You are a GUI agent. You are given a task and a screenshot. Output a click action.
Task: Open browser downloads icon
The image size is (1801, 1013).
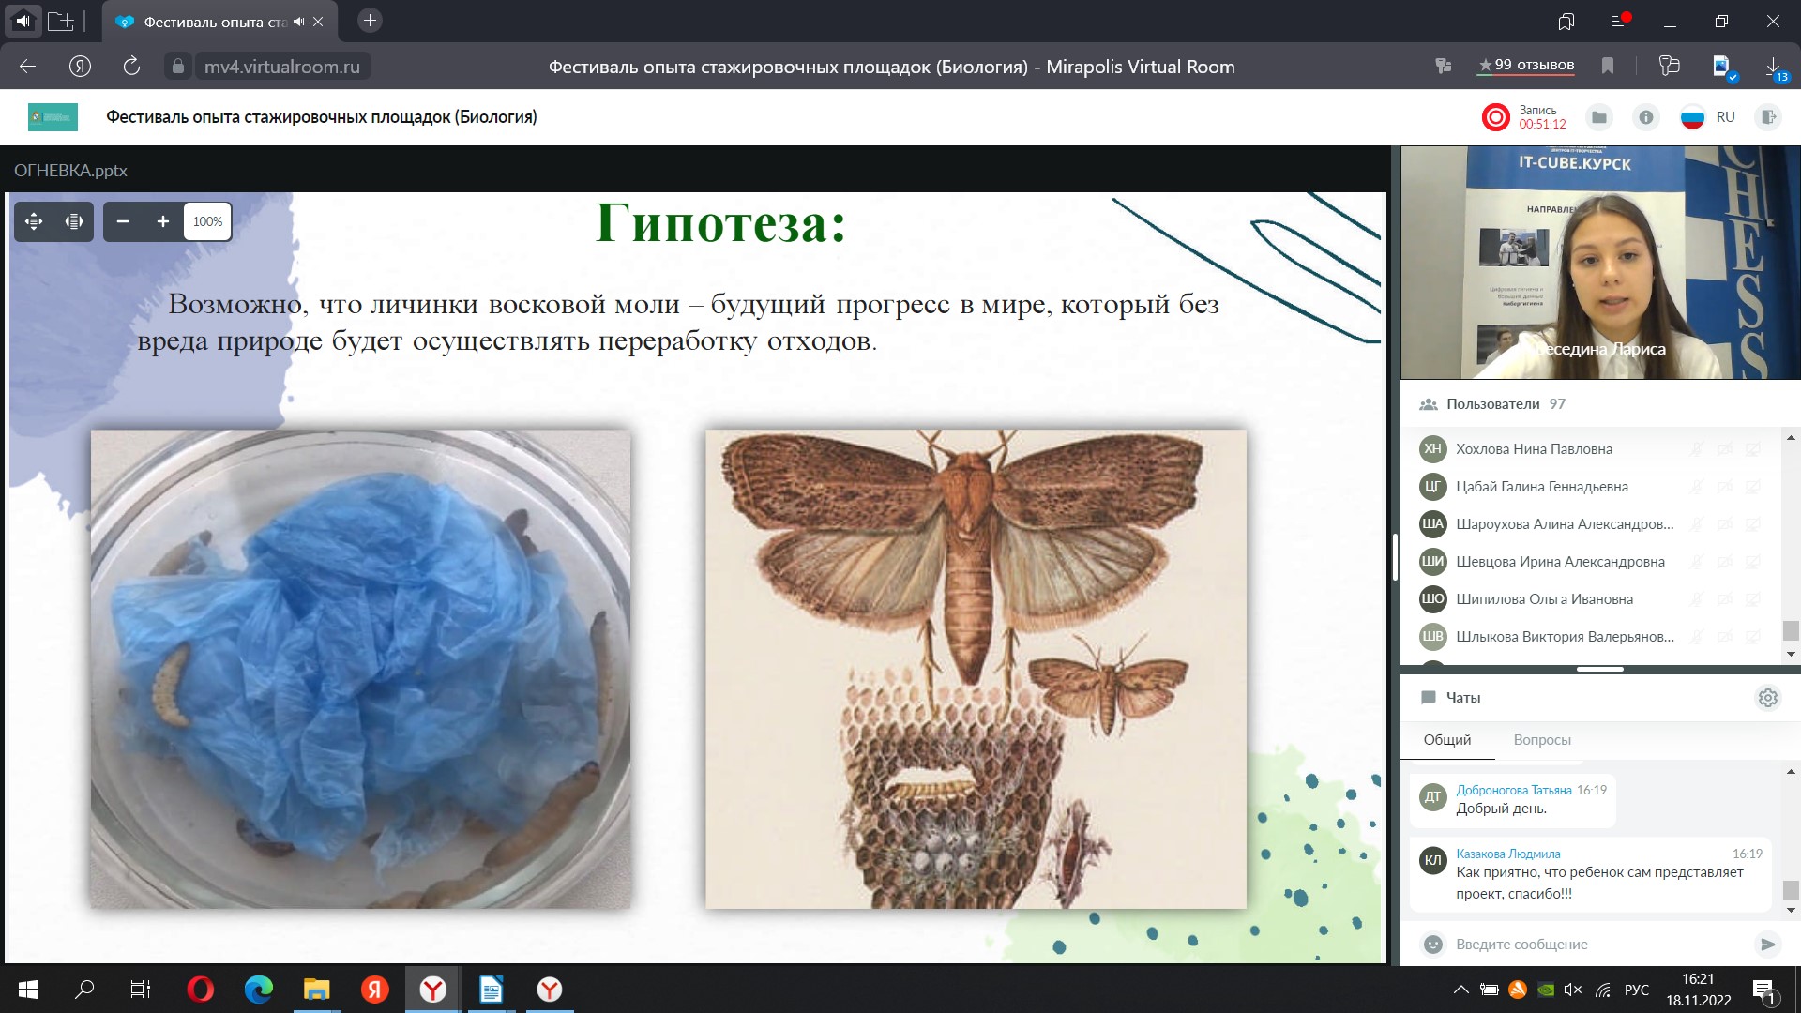tap(1774, 67)
